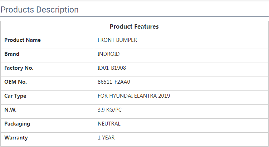Click the Product Name label cell
269x147 pixels.
pos(23,40)
